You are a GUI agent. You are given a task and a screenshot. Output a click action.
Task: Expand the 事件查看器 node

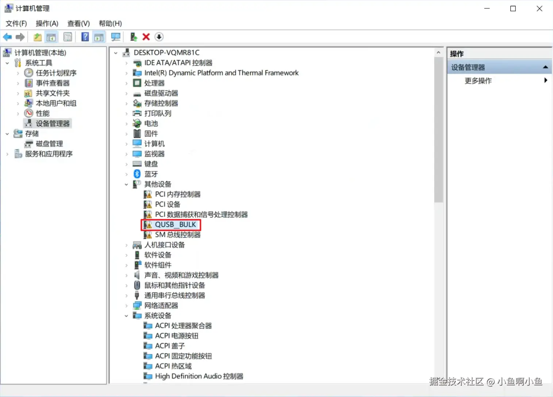(18, 83)
